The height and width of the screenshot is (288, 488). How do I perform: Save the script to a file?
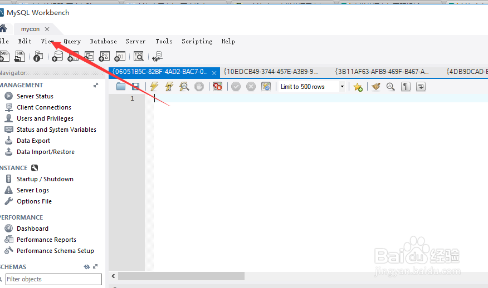(136, 86)
